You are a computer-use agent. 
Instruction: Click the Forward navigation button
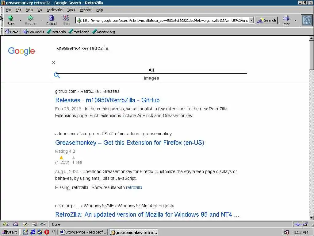pos(31,20)
